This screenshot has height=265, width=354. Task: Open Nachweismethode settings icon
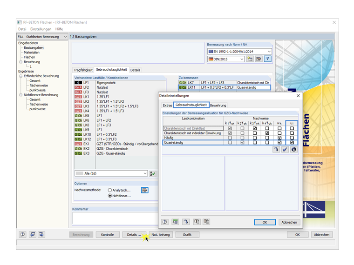(144, 190)
